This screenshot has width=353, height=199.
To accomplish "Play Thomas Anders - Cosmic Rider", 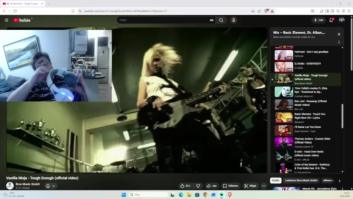I will point(306,143).
